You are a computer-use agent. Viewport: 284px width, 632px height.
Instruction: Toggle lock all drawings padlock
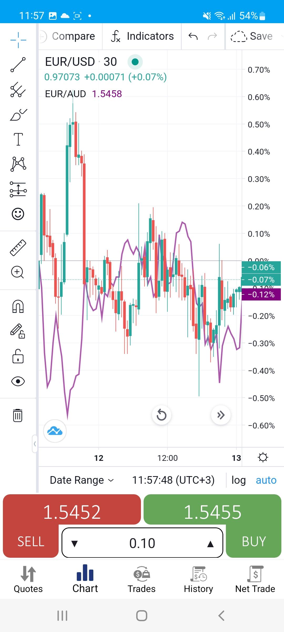pyautogui.click(x=18, y=357)
